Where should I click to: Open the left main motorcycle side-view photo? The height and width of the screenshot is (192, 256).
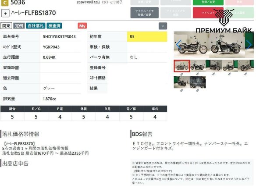pos(192,45)
